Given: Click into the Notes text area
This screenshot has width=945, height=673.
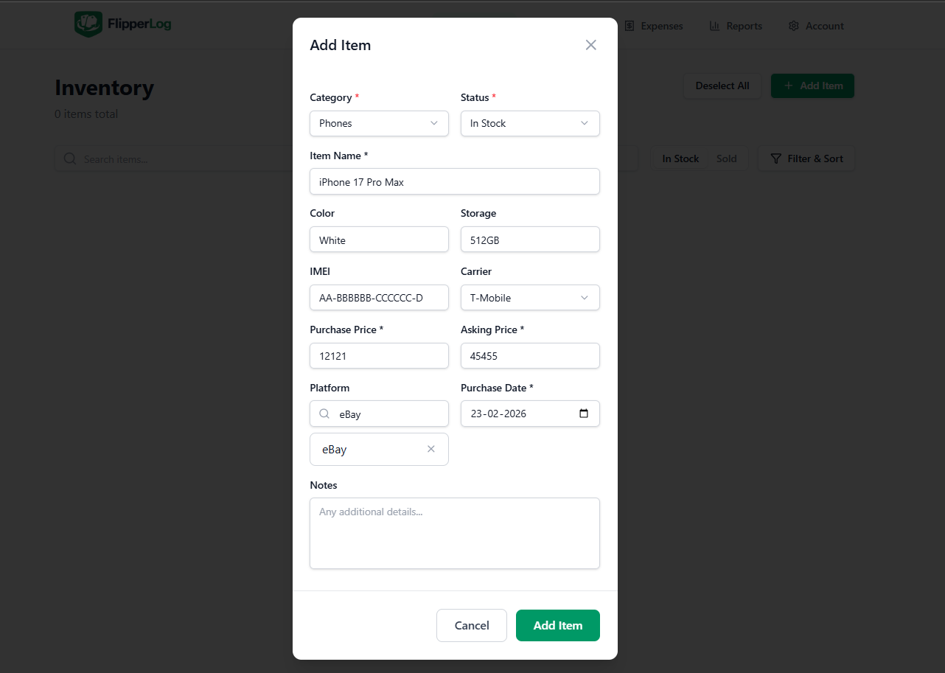Looking at the screenshot, I should 454,533.
